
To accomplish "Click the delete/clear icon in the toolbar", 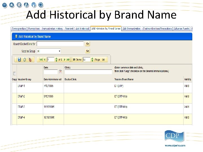I will tap(30, 60).
